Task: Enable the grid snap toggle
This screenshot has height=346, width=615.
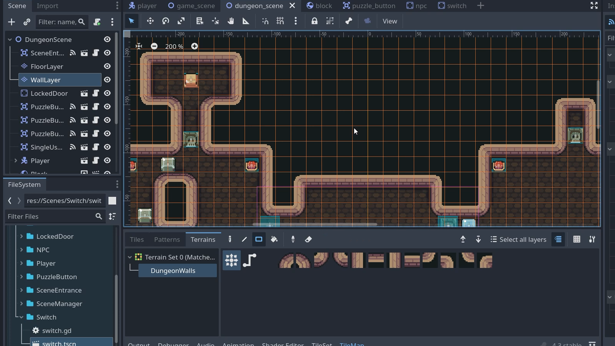Action: [x=280, y=21]
